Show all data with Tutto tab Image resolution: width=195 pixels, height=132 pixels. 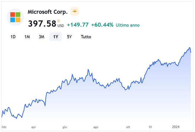click(x=86, y=37)
